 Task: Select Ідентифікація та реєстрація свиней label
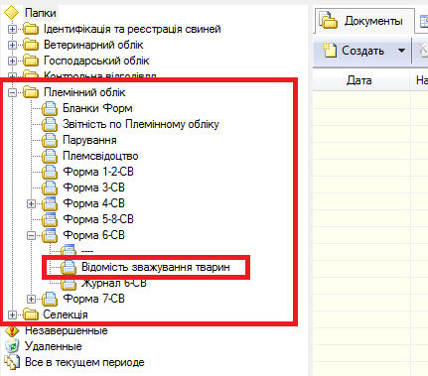pos(132,29)
